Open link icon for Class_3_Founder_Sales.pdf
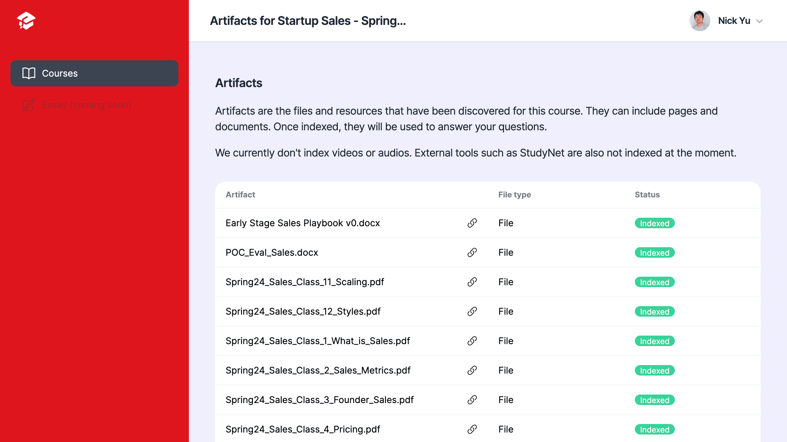The width and height of the screenshot is (787, 442). point(472,400)
